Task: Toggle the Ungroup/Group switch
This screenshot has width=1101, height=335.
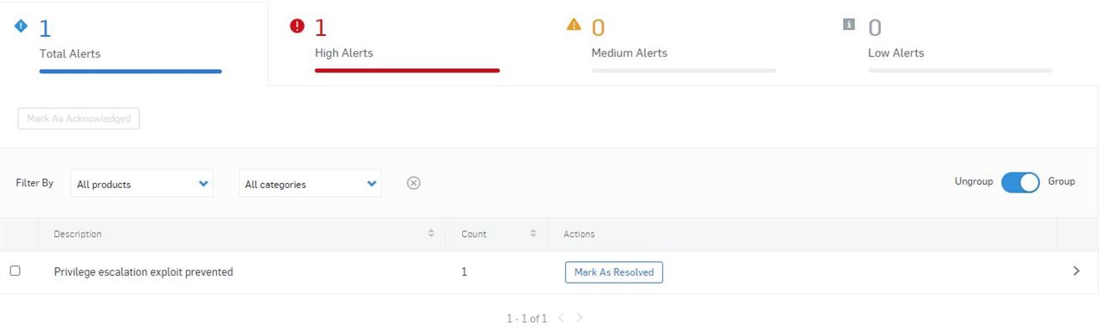Action: point(1020,182)
